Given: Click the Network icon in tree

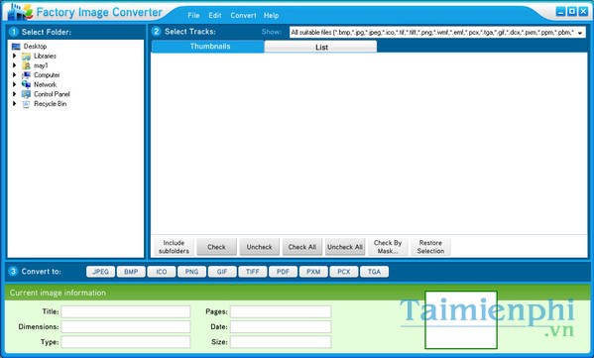Looking at the screenshot, I should pos(26,84).
